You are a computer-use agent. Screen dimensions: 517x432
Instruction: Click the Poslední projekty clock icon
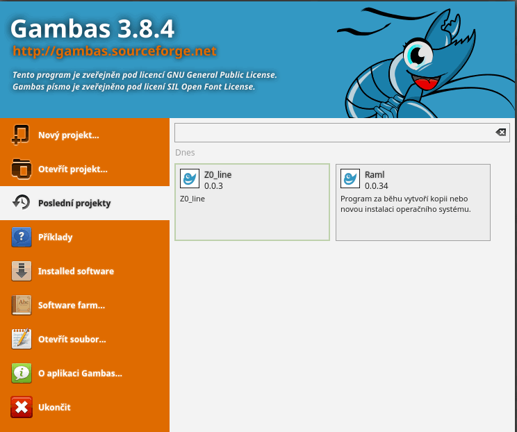[22, 203]
